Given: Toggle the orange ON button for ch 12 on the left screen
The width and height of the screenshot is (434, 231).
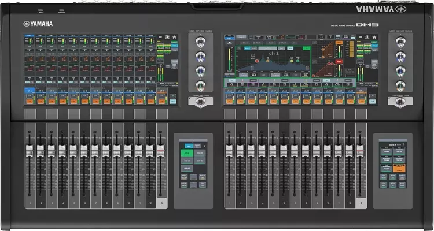Looking at the screenshot, I should 151,102.
